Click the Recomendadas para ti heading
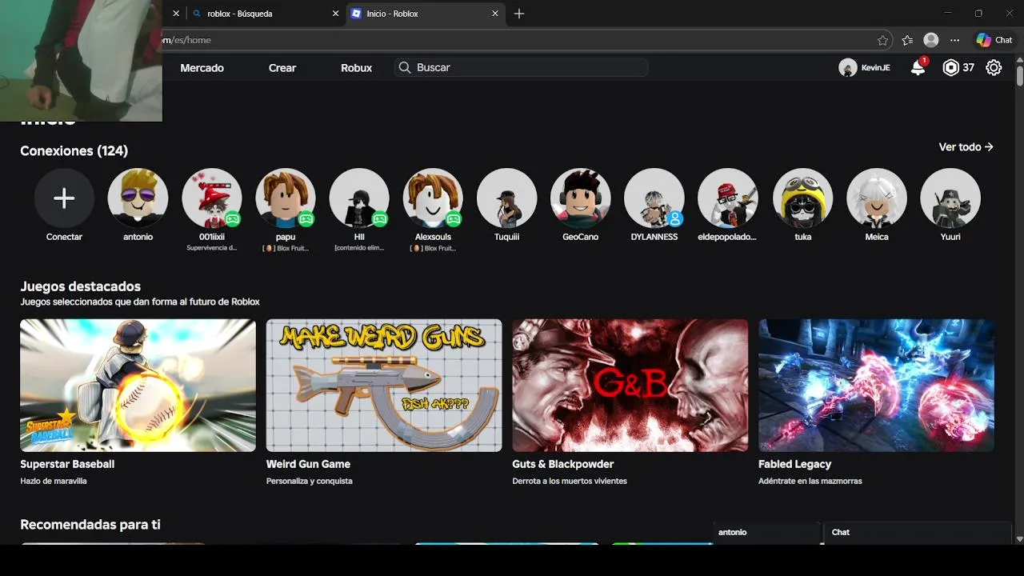 [90, 525]
